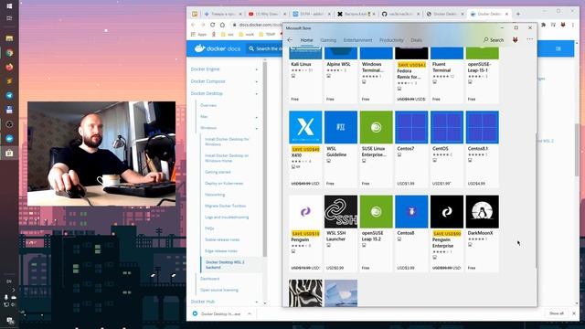Open the DarkMoonX app tile
Viewport: 585px width, 329px height.
tap(483, 233)
